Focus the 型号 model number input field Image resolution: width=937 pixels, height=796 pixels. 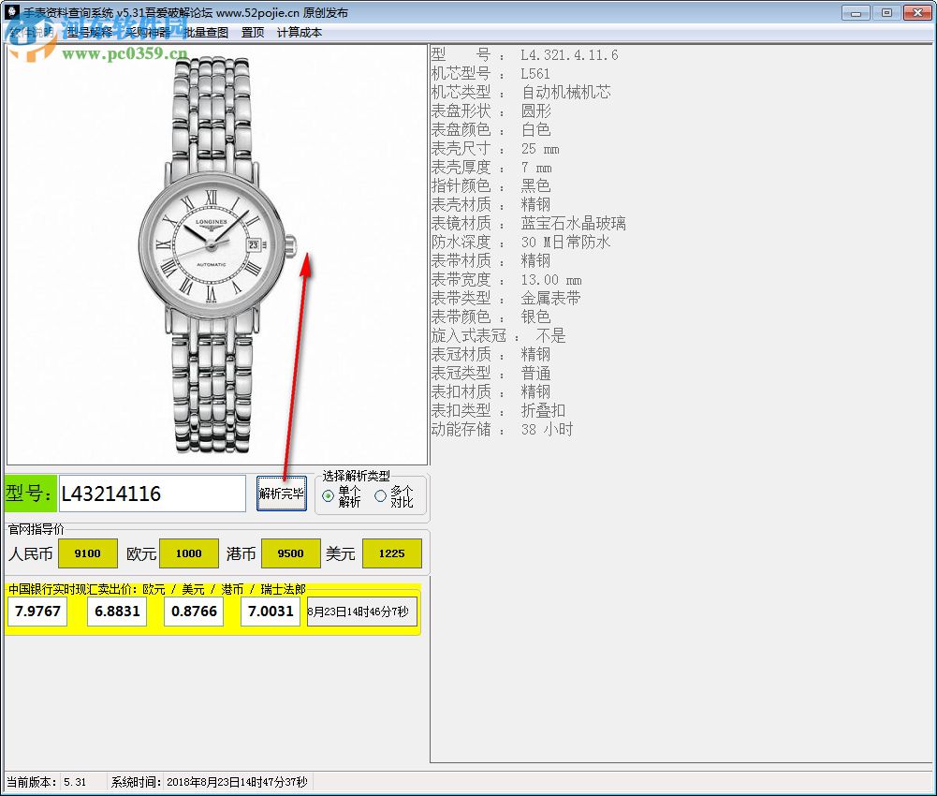(x=153, y=494)
